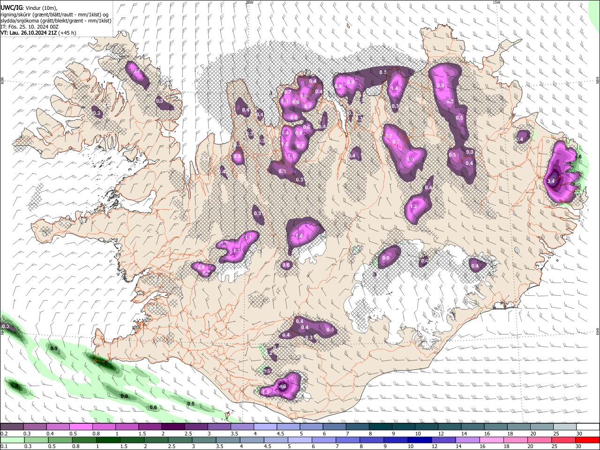Select upper scale teal swatch labeled 8
600x450 pixels.
coord(381,427)
